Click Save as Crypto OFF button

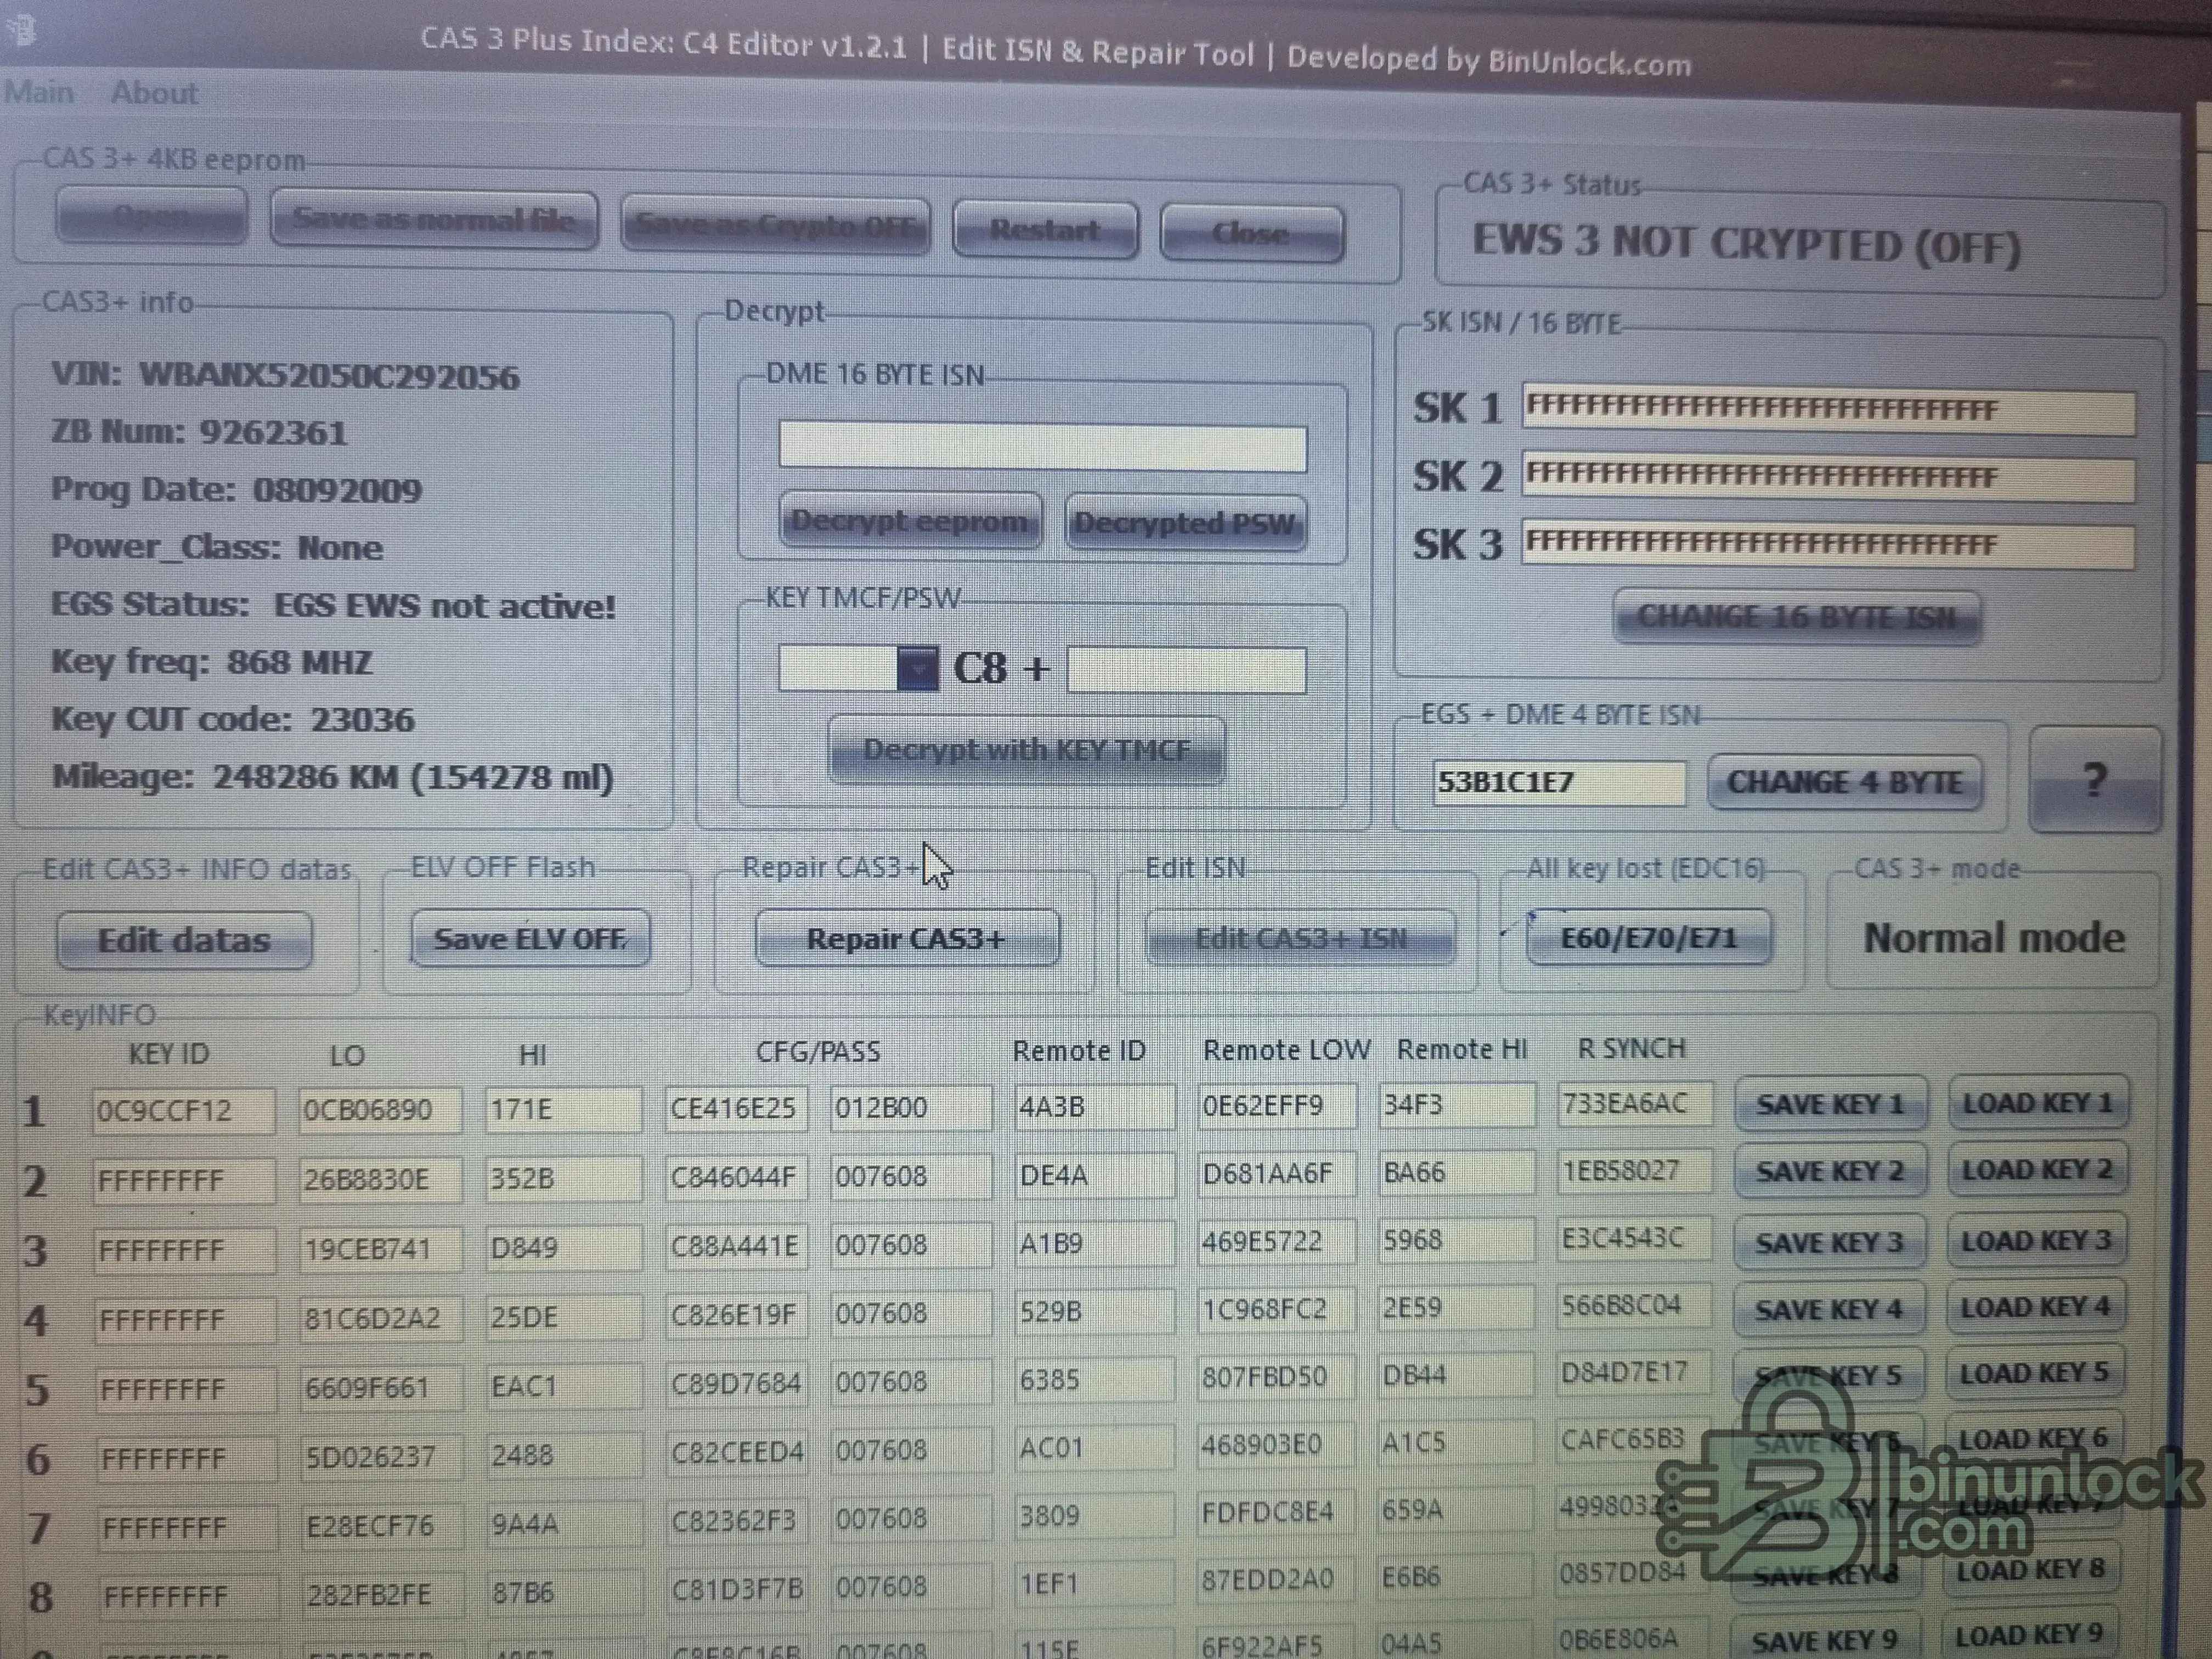tap(776, 225)
